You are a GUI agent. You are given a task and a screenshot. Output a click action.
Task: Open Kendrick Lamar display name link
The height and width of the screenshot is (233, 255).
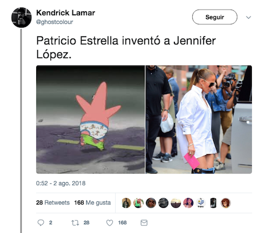point(66,13)
